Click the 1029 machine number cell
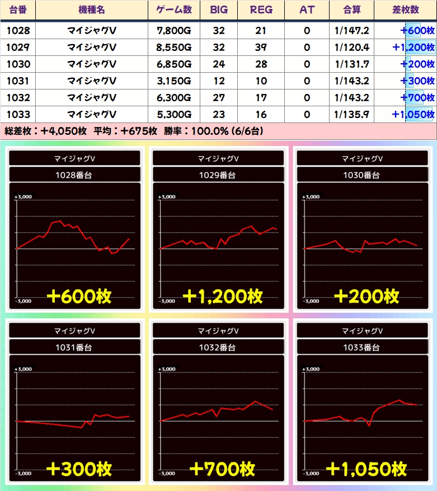 18,48
